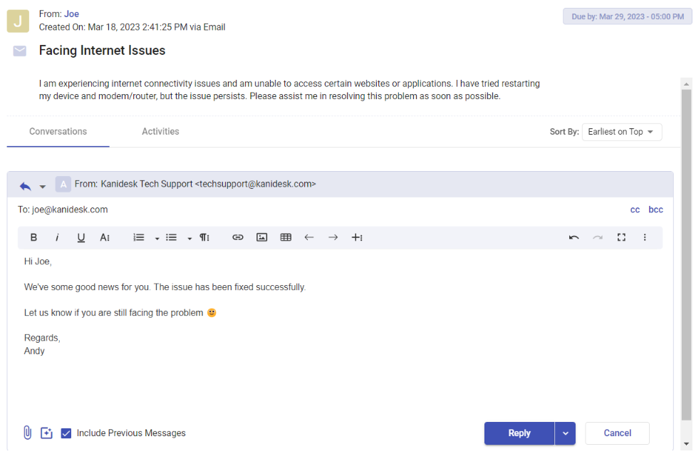Insert an unordered bullet list
This screenshot has height=459, width=696.
pos(172,237)
